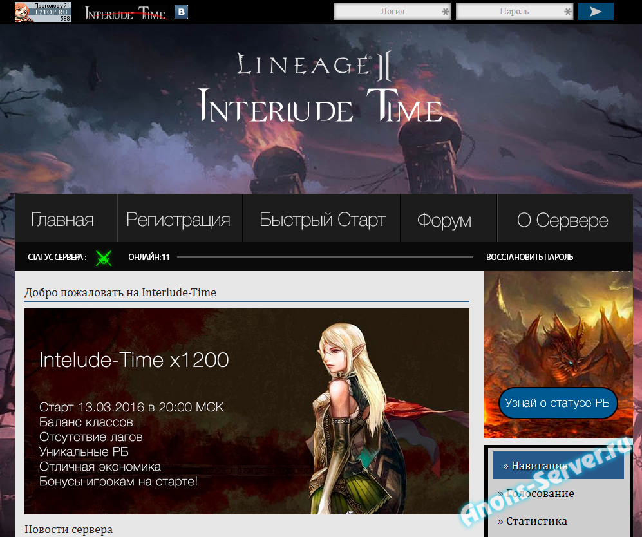Click the small Interlude Time logo
642x537 pixels.
[126, 13]
